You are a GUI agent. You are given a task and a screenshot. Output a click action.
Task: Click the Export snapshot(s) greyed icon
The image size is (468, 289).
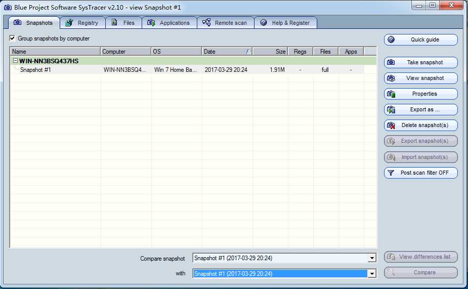(391, 141)
